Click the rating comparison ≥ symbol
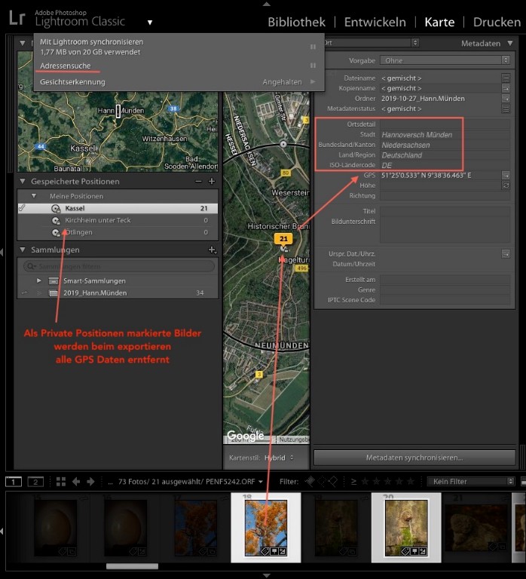Viewport: 526px width, 579px height. [353, 482]
